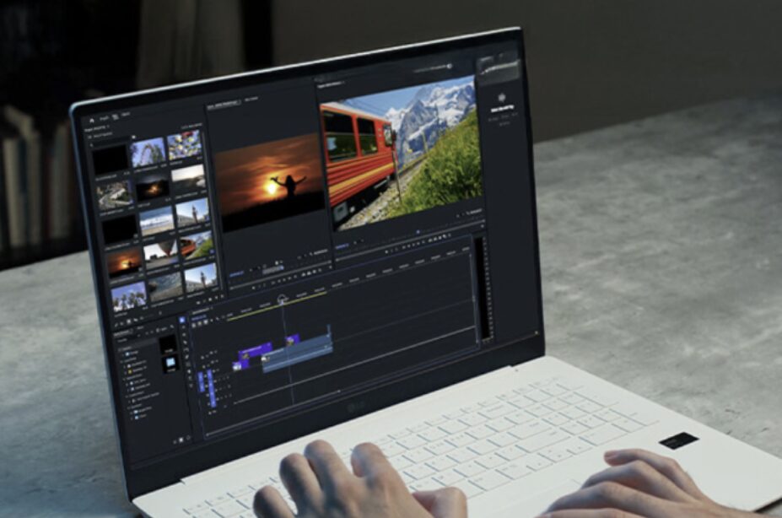Viewport: 782px width, 518px height.
Task: Click the timeline playhead marker on the ruler
Action: [283, 300]
